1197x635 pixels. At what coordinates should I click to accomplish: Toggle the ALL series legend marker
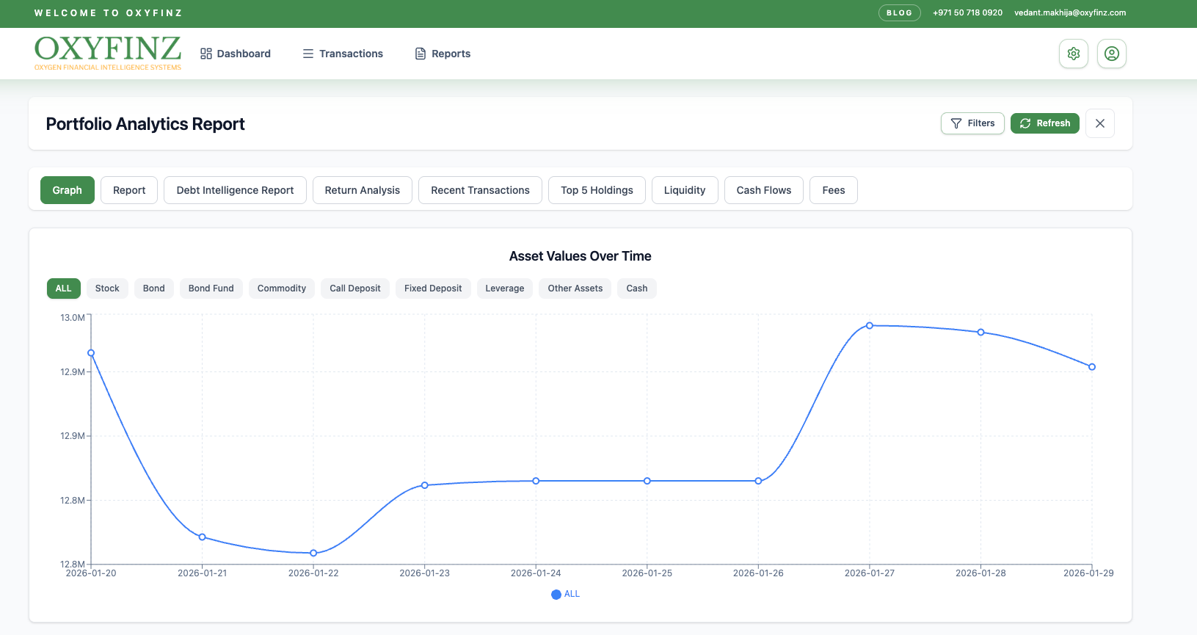click(x=556, y=595)
